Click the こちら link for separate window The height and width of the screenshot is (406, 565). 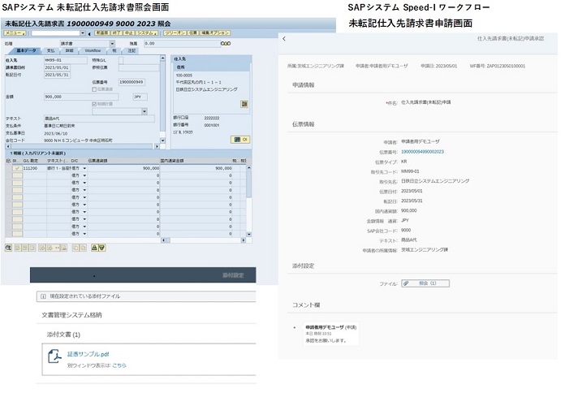click(x=119, y=365)
